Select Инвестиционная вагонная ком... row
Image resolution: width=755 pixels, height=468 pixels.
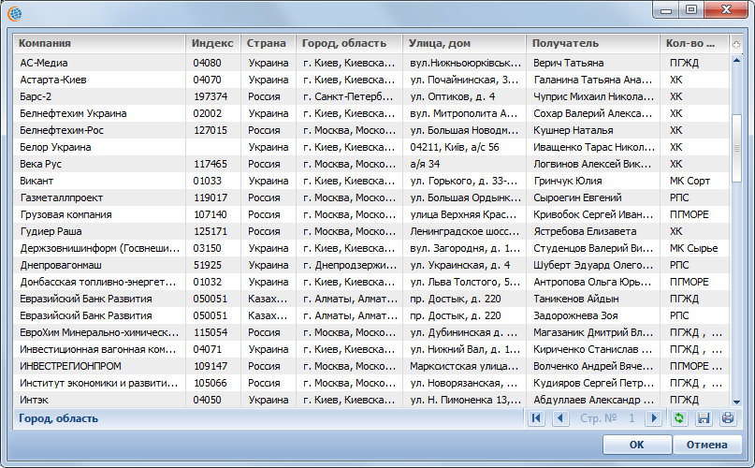370,349
